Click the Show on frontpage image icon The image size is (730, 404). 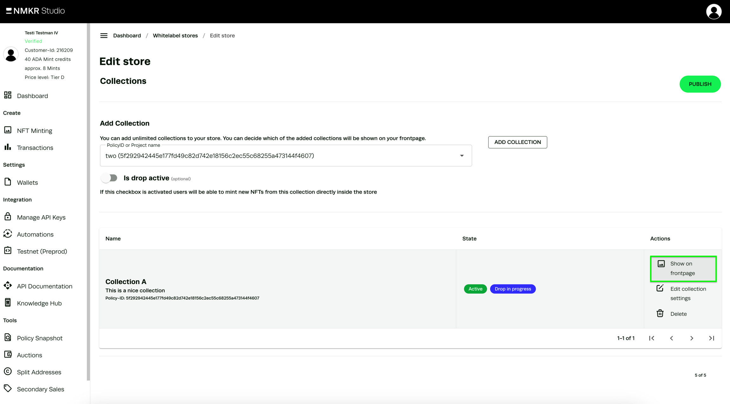(661, 264)
